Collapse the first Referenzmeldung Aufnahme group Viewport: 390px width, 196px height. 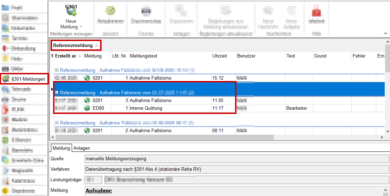point(57,70)
